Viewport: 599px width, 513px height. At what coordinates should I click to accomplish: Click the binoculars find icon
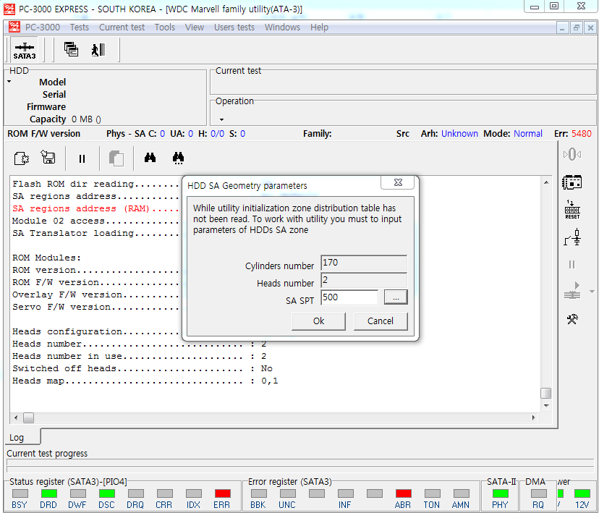click(150, 157)
